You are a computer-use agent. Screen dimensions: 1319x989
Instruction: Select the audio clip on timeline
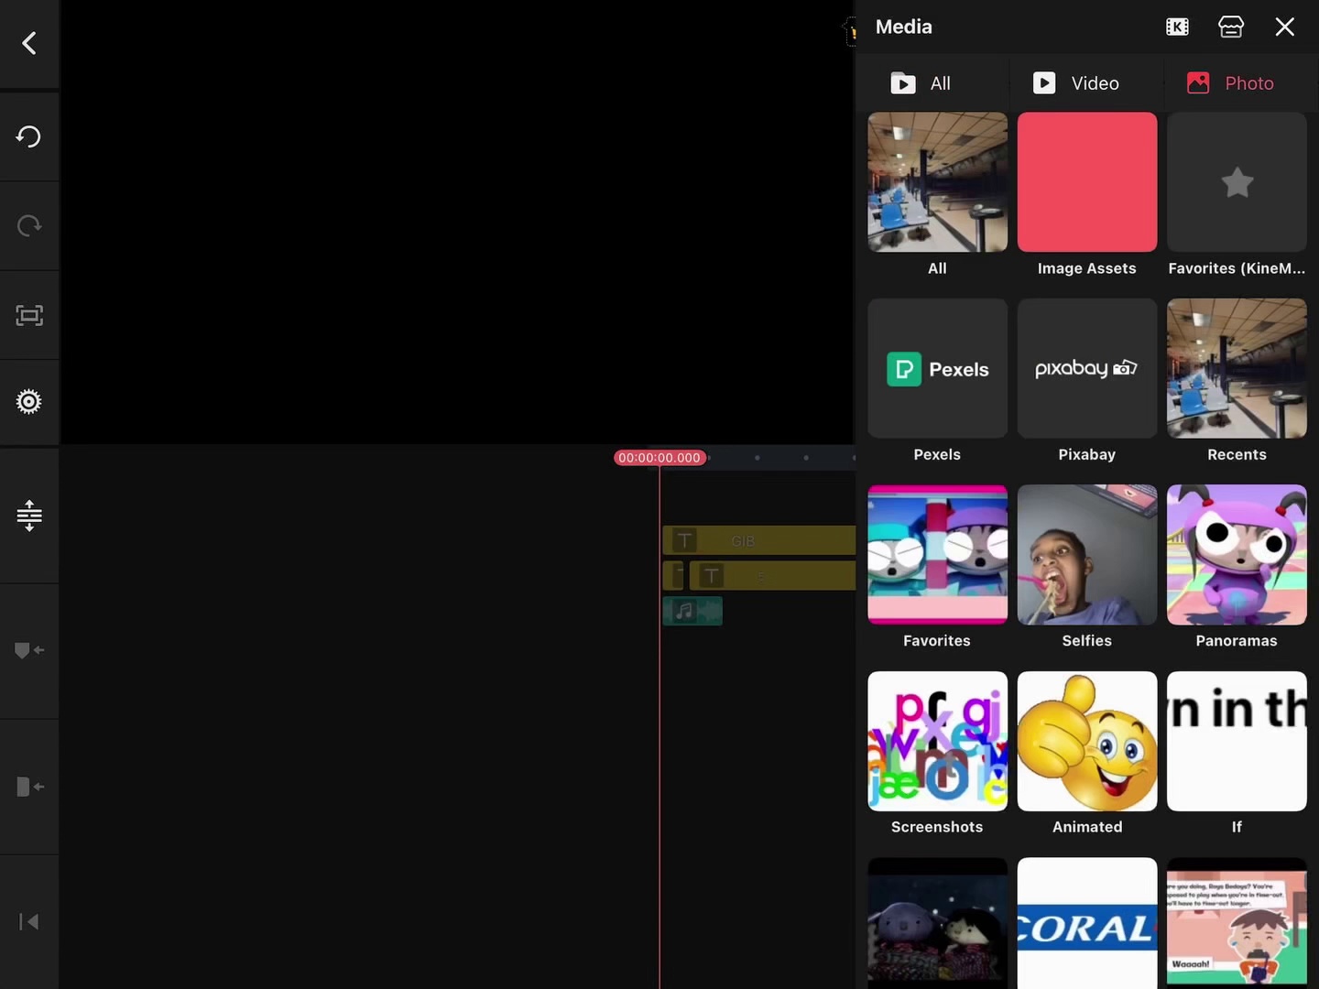click(692, 611)
